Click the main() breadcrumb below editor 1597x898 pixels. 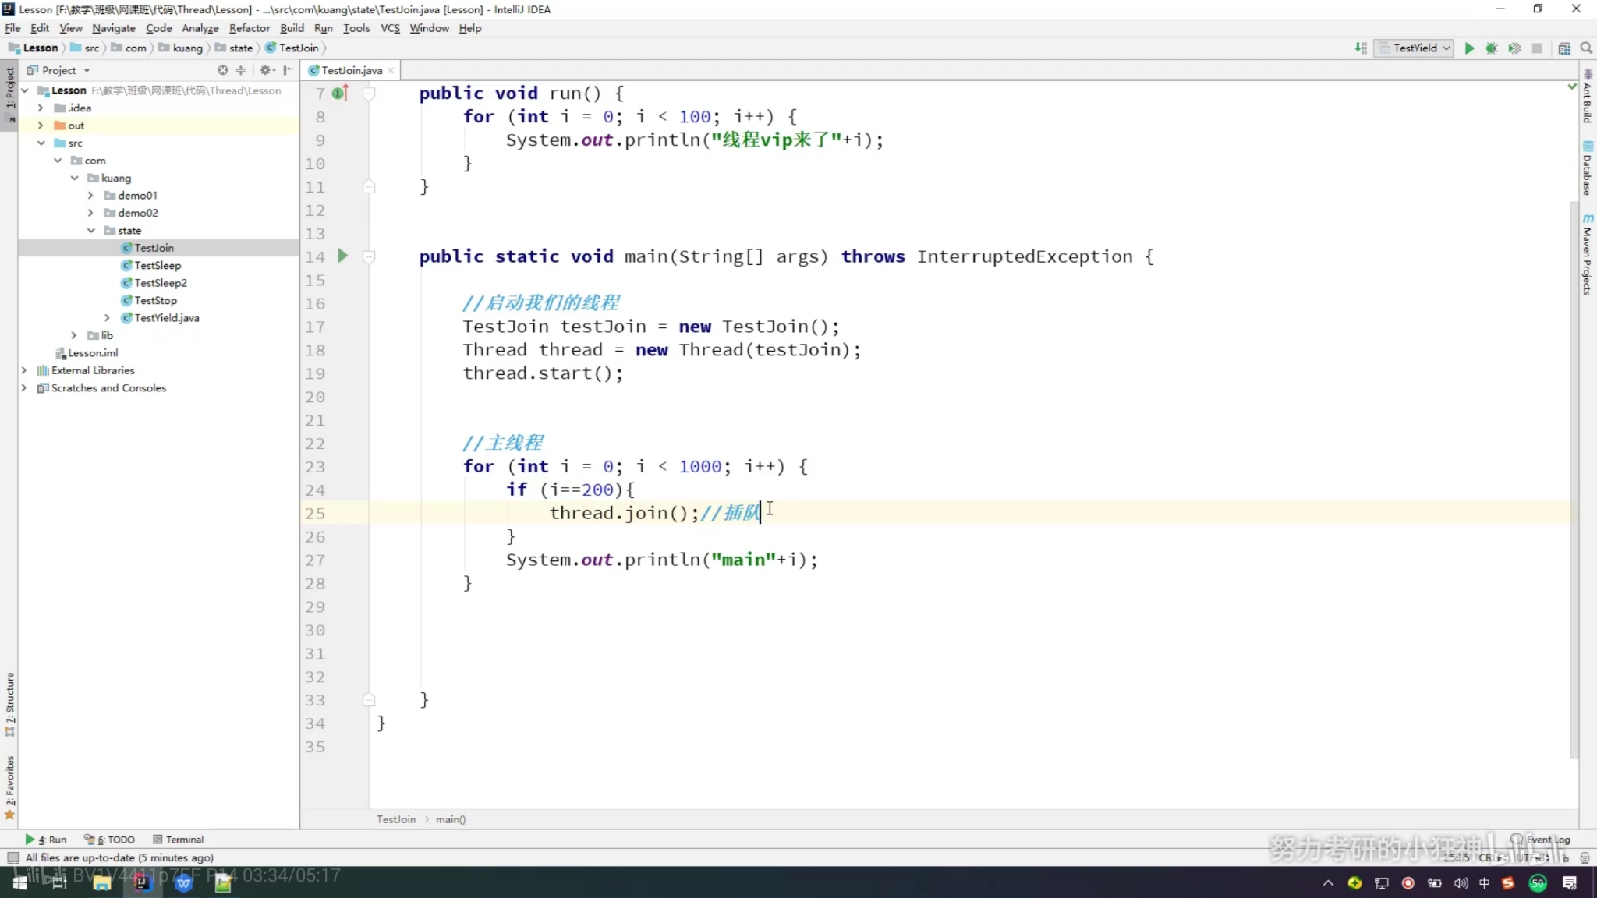pos(450,819)
